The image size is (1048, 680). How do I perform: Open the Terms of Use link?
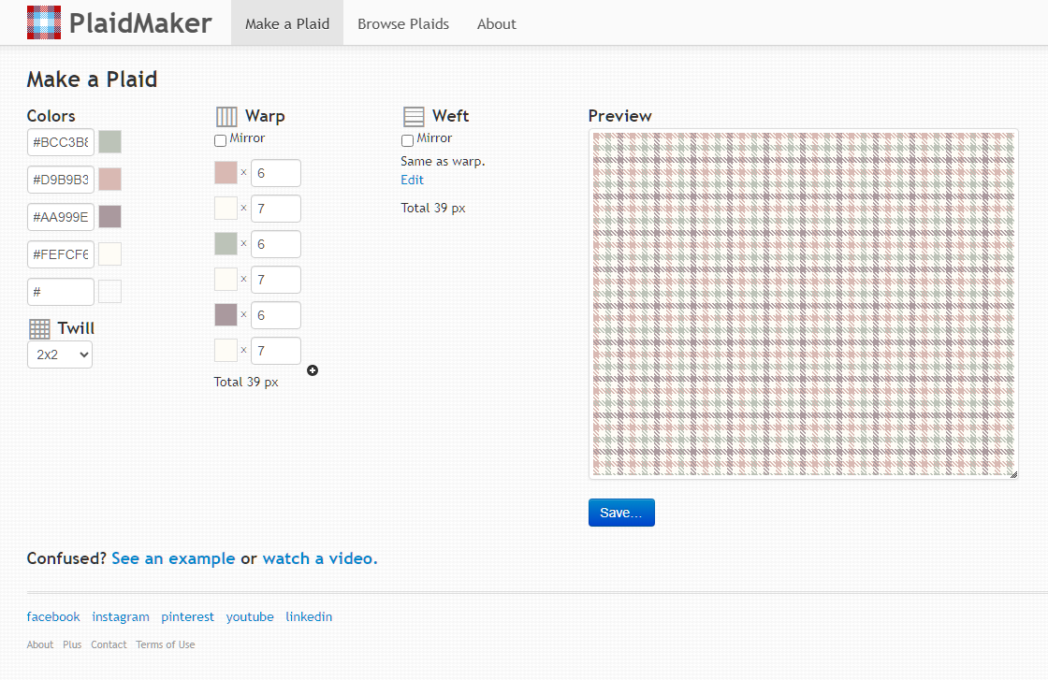coord(165,644)
